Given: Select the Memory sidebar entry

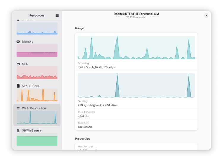Looking at the screenshot, I should 37,42.
